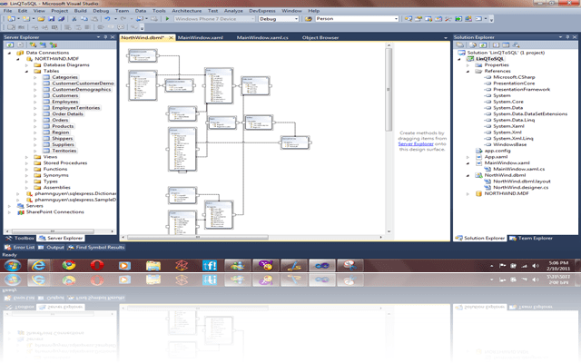Open the Architecture menu

click(x=187, y=10)
